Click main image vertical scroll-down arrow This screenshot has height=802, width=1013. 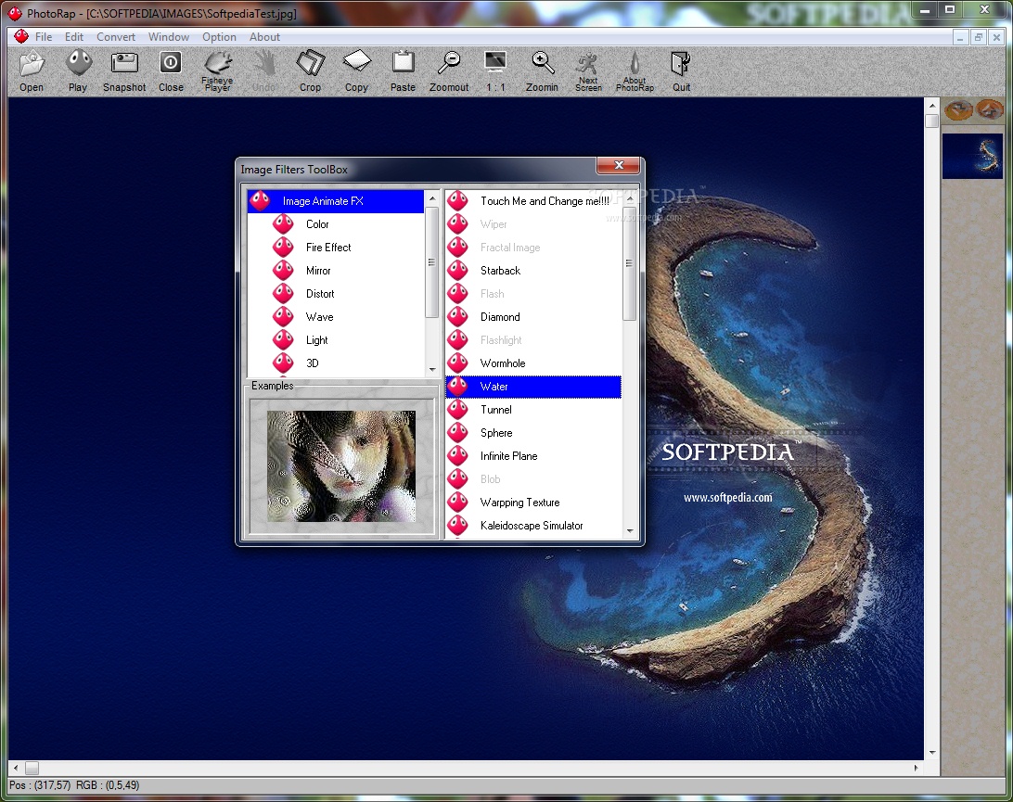(931, 752)
